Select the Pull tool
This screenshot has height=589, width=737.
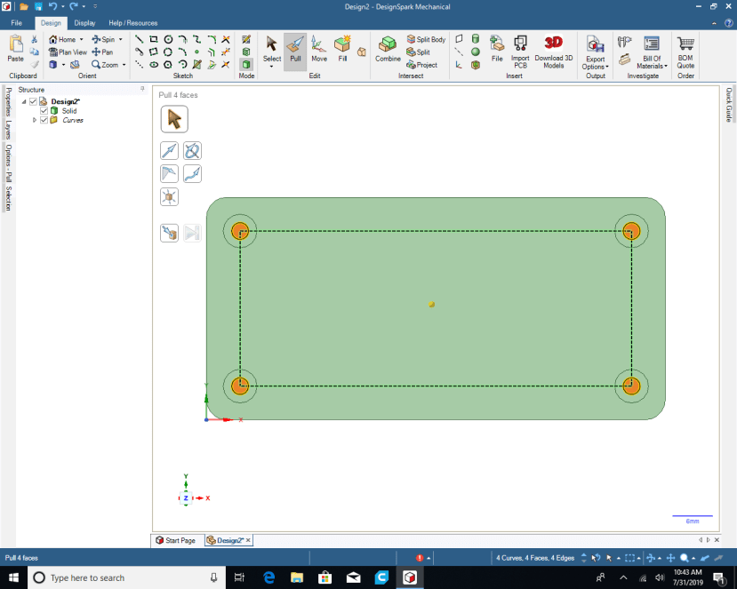(295, 49)
